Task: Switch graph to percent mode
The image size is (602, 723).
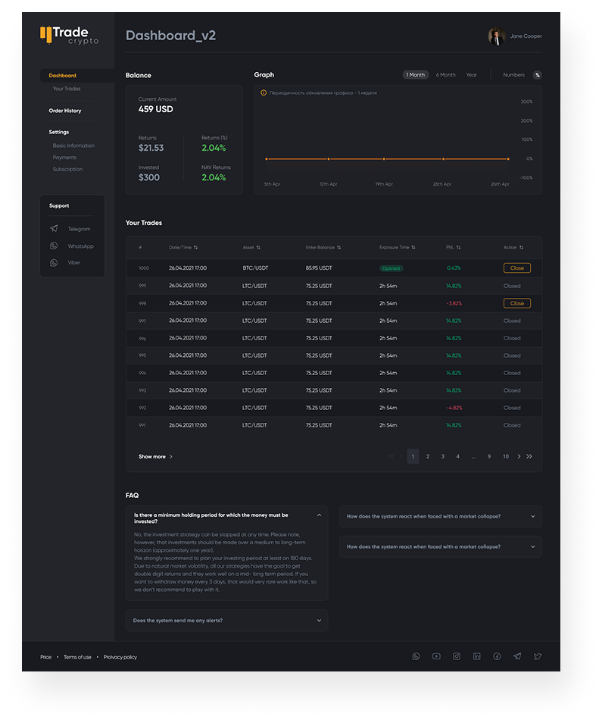Action: pos(537,75)
